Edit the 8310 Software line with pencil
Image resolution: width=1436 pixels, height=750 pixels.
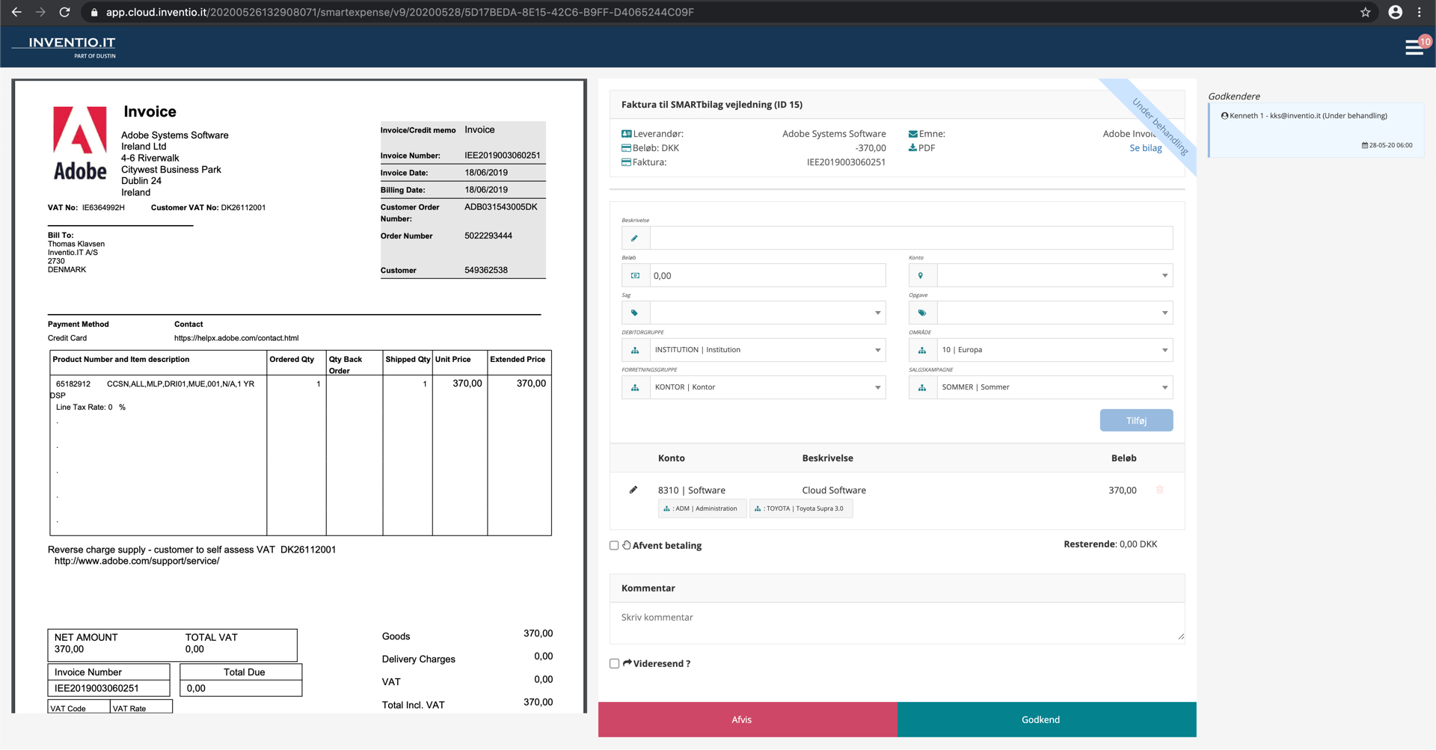tap(633, 490)
